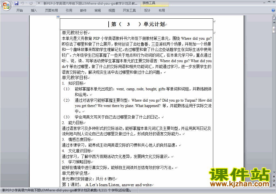The image size is (276, 194).
Task: Open the Select Browse Object button
Action: (x=274, y=180)
